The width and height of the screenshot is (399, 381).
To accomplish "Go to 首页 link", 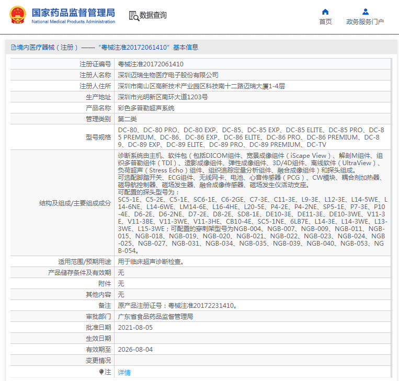I will pyautogui.click(x=325, y=22).
